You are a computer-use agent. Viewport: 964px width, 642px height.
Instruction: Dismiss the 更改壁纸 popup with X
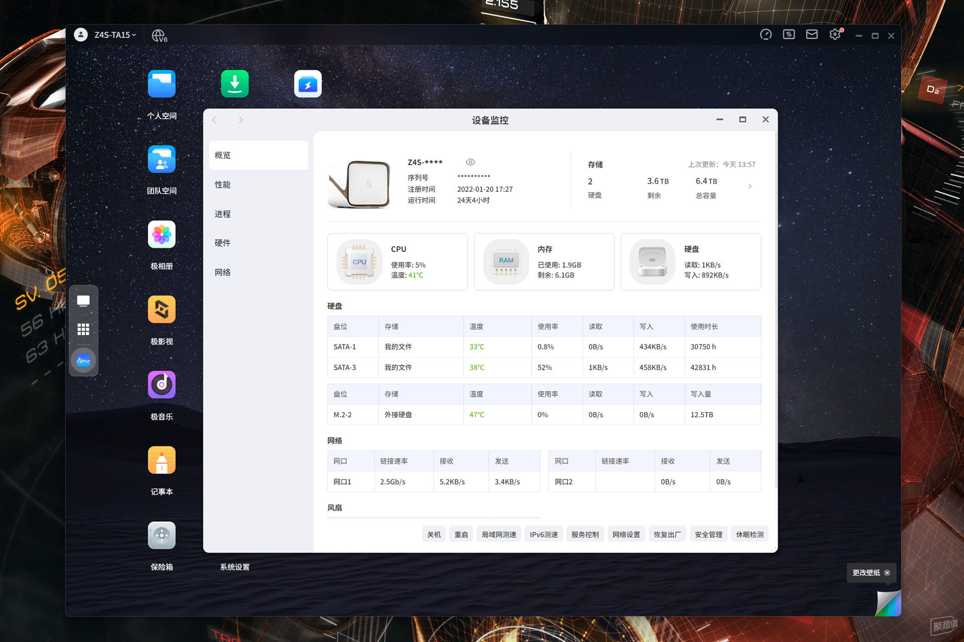pos(887,573)
